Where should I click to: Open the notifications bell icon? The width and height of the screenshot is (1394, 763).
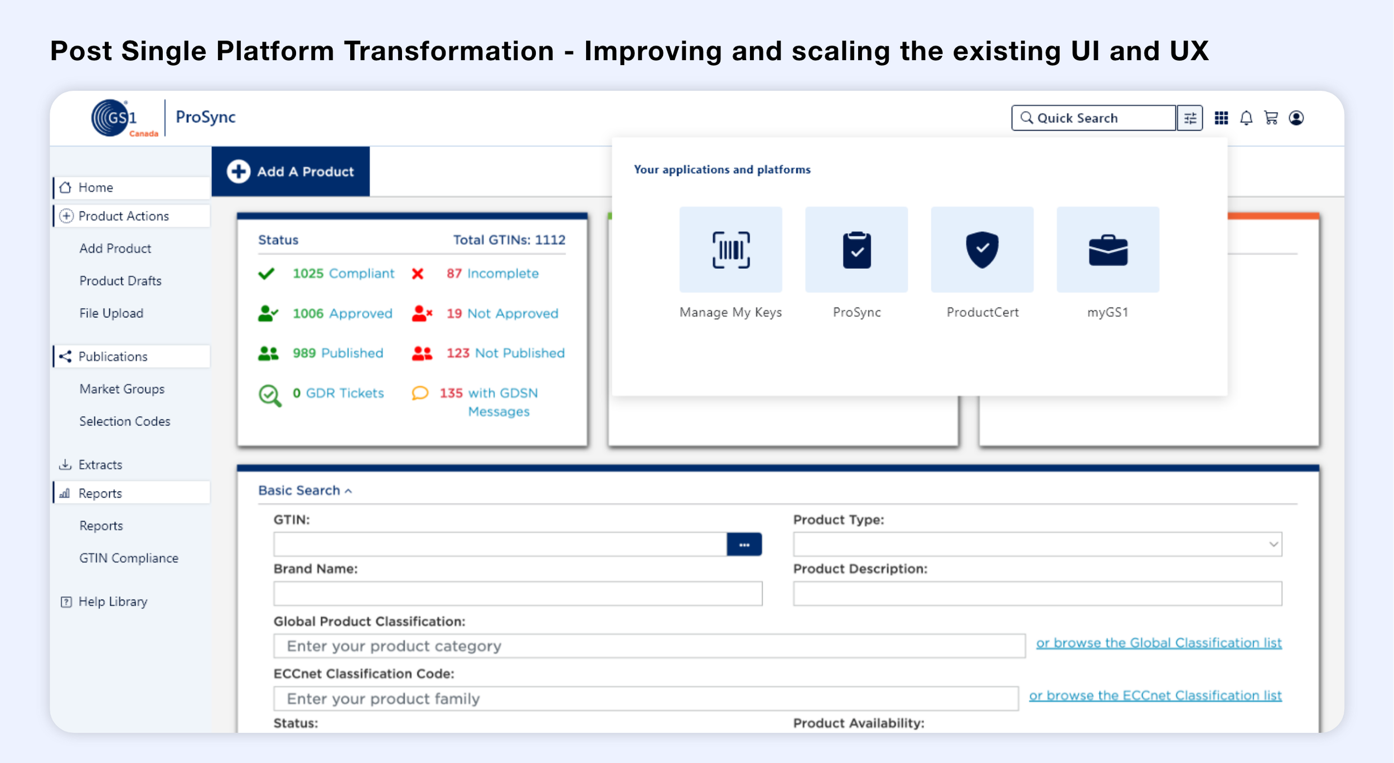(x=1246, y=118)
